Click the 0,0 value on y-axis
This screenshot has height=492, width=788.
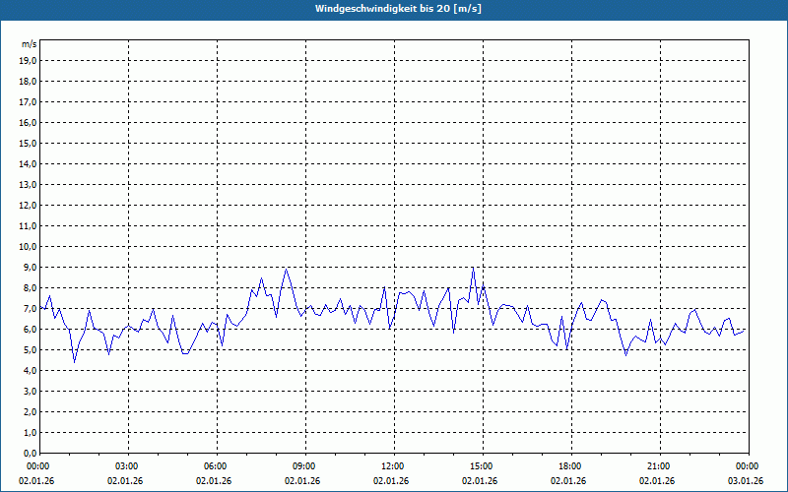click(30, 453)
